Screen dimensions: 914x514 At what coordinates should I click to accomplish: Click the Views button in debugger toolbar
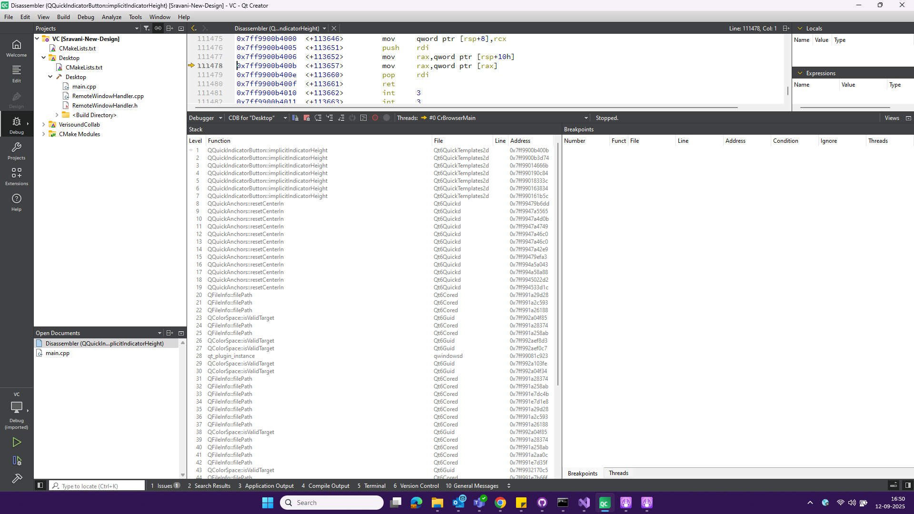tap(892, 118)
